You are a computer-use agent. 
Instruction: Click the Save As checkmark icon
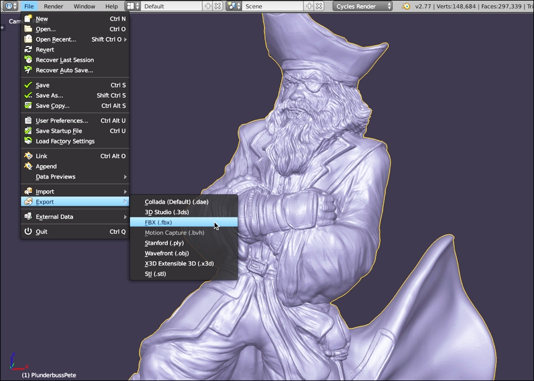28,95
